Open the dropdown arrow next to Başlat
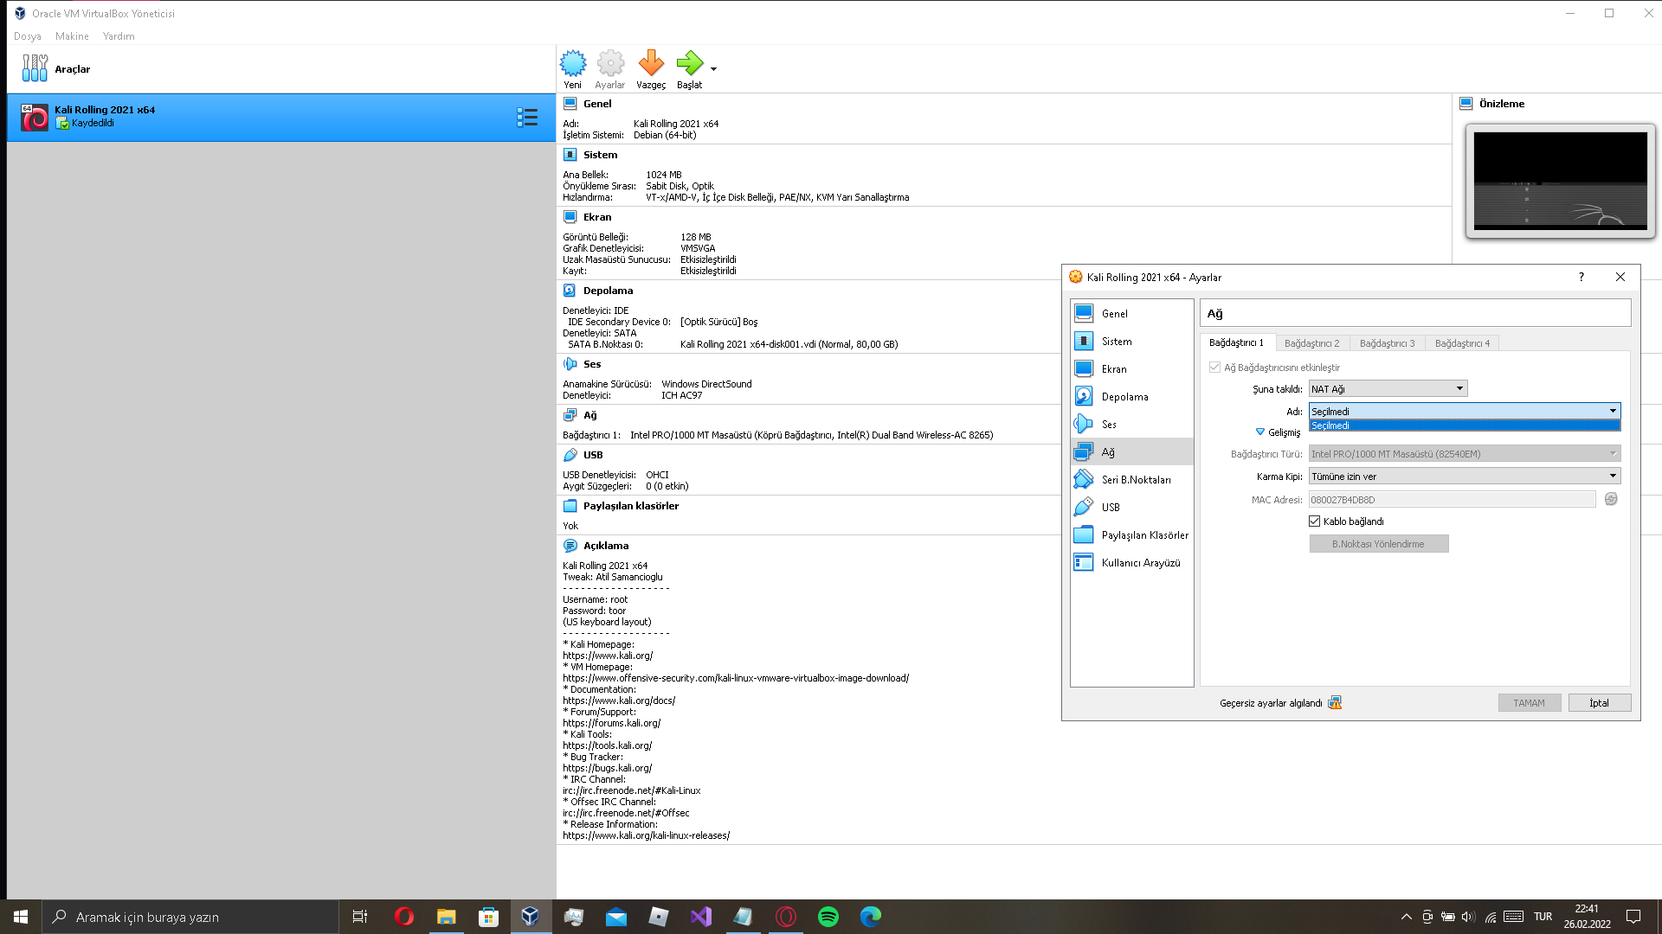This screenshot has height=934, width=1662. [713, 69]
